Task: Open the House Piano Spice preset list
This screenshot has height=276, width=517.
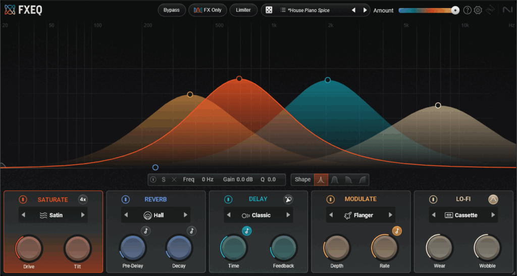Action: (309, 10)
